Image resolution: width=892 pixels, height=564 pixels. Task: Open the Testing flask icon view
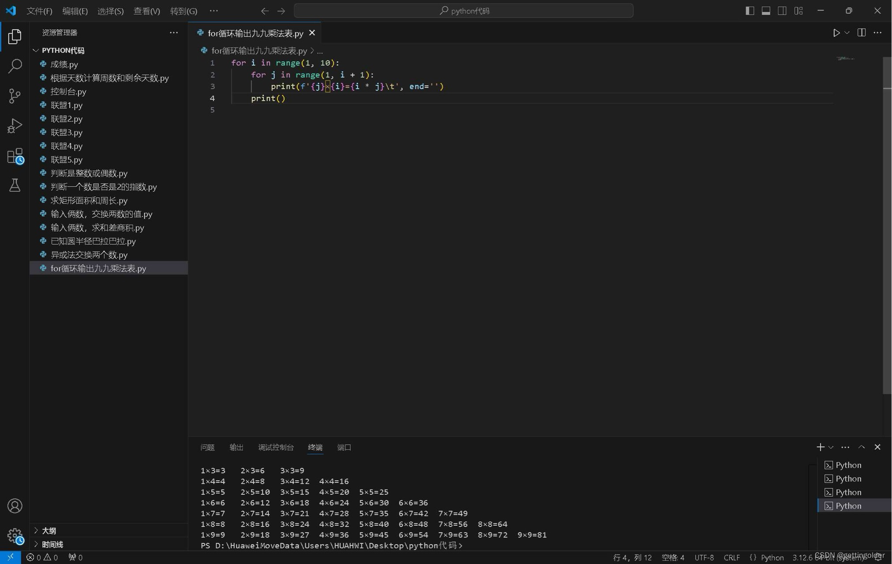(15, 185)
